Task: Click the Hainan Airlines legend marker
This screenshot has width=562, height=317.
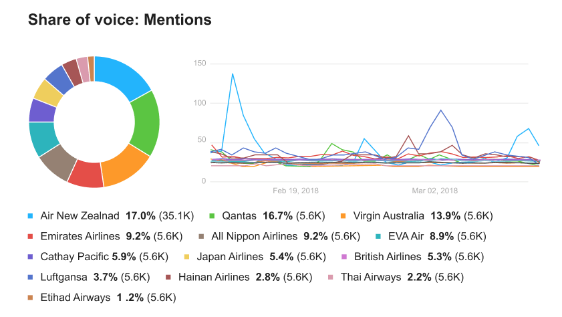Action: tap(168, 276)
